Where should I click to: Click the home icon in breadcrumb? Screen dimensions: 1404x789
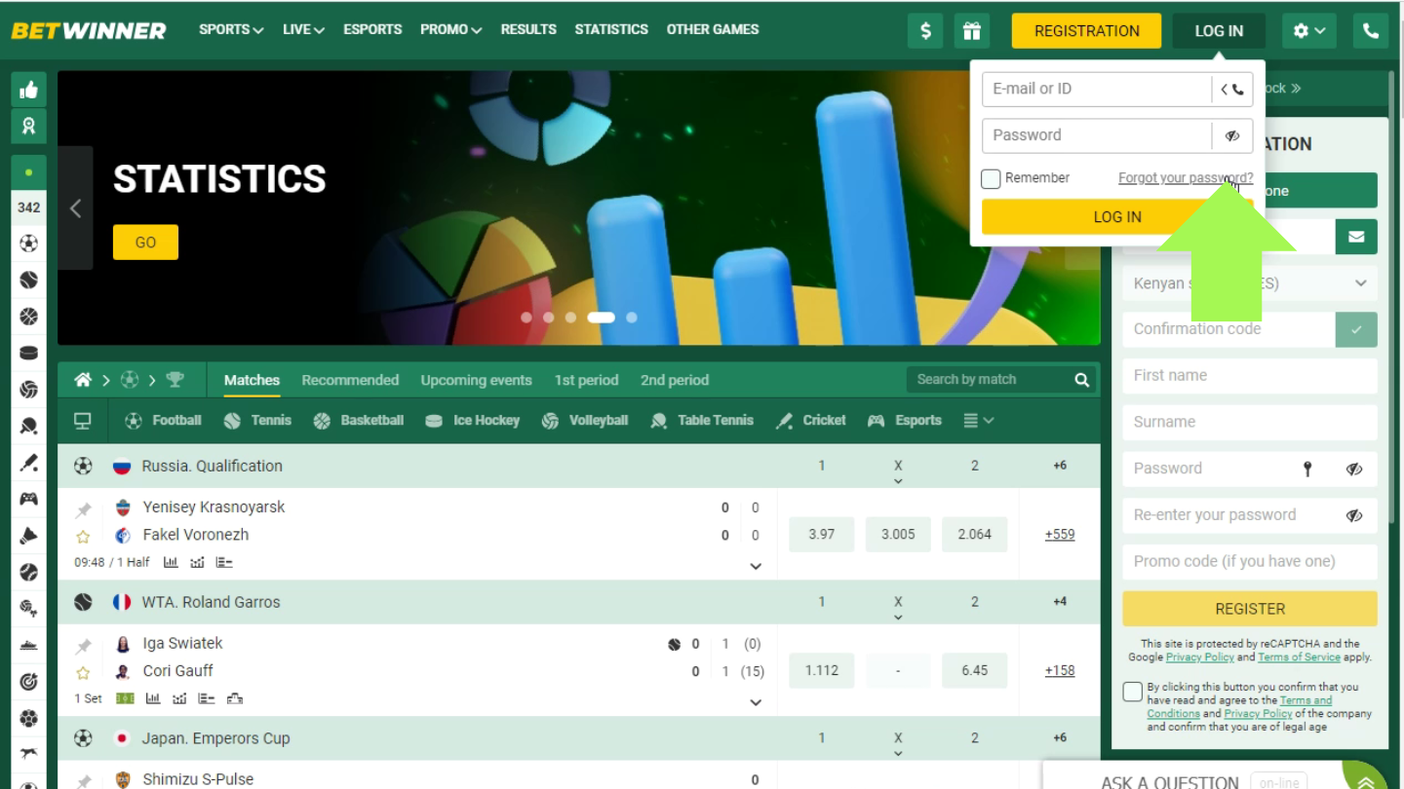83,380
